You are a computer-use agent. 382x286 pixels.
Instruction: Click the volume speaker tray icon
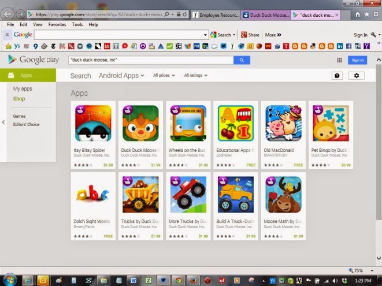click(x=335, y=281)
